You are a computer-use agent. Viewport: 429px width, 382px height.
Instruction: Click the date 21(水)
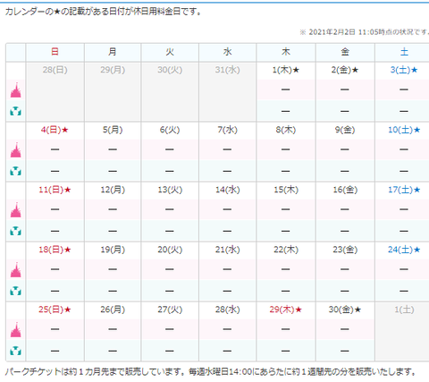(x=227, y=250)
